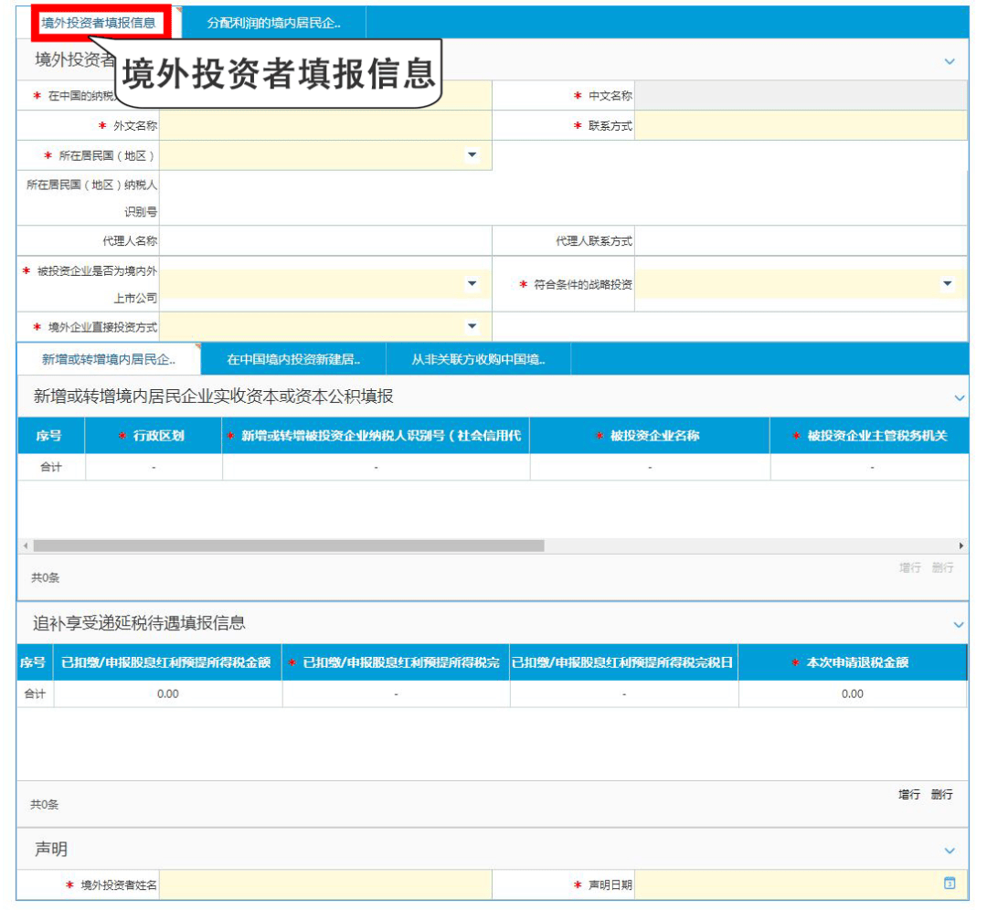Image resolution: width=987 pixels, height=910 pixels.
Task: Open the 所在居民国（地区） dropdown
Action: tap(472, 155)
